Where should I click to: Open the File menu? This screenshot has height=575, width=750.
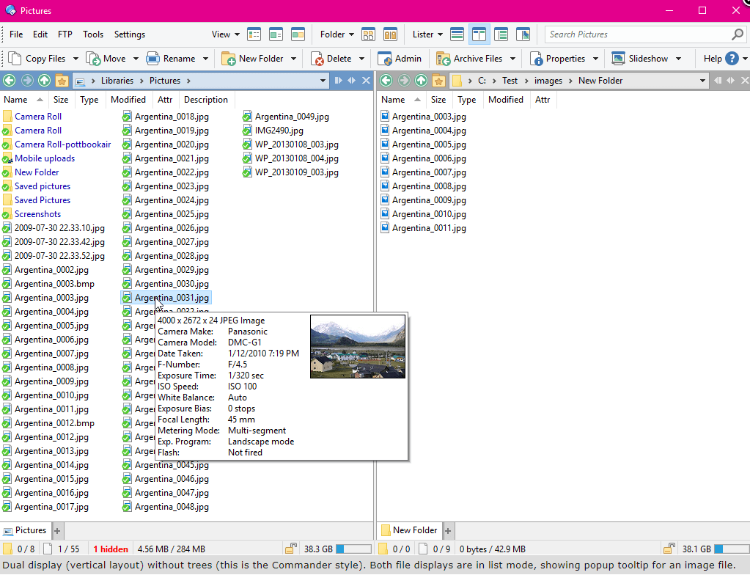16,34
